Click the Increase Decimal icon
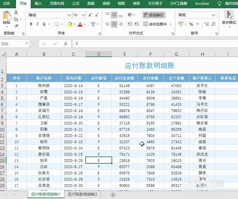238x199 pixels. click(206, 24)
